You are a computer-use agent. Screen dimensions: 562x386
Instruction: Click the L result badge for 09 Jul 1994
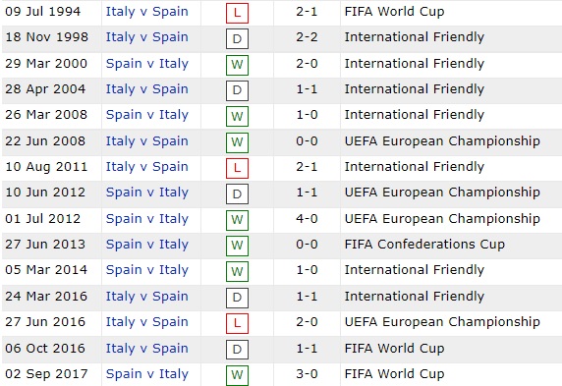click(237, 13)
